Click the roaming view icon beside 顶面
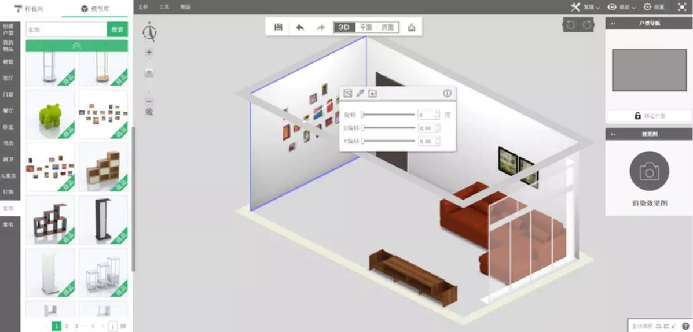Viewport: 693px width, 332px height. [412, 27]
